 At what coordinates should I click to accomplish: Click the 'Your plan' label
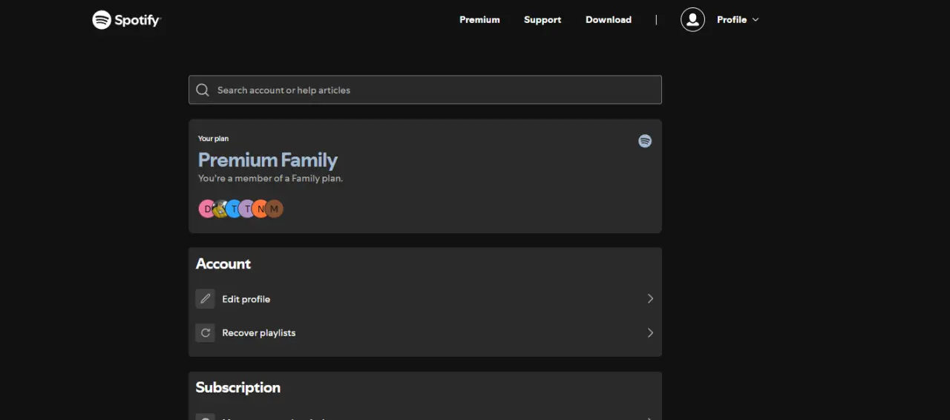(x=214, y=139)
